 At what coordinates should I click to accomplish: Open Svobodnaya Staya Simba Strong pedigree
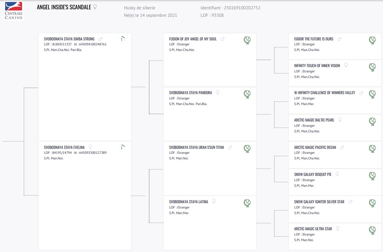pos(69,39)
